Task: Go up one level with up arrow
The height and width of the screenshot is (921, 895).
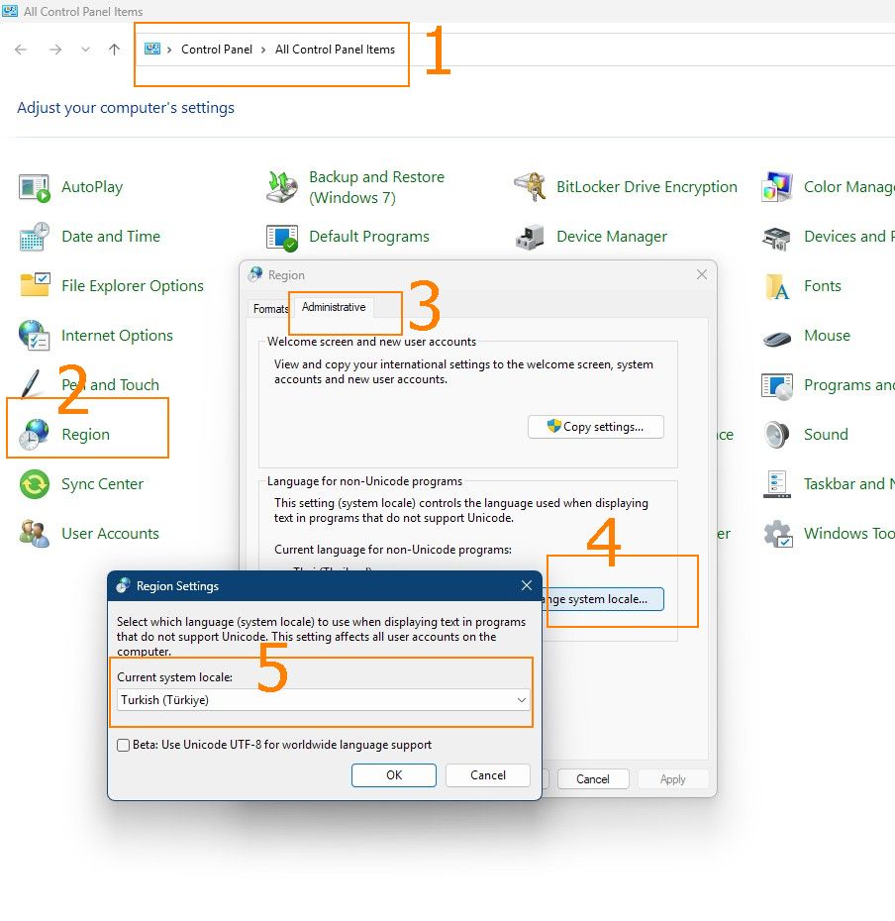Action: [114, 50]
